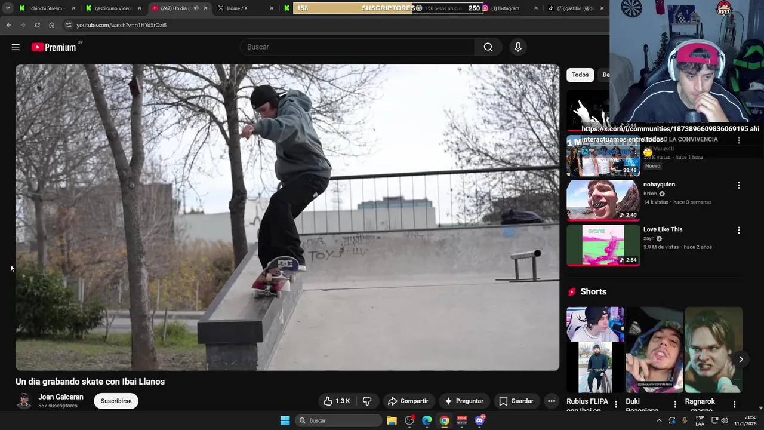Open options menu for Duki Reacciona short
Screen dimensions: 764x430
click(x=675, y=404)
